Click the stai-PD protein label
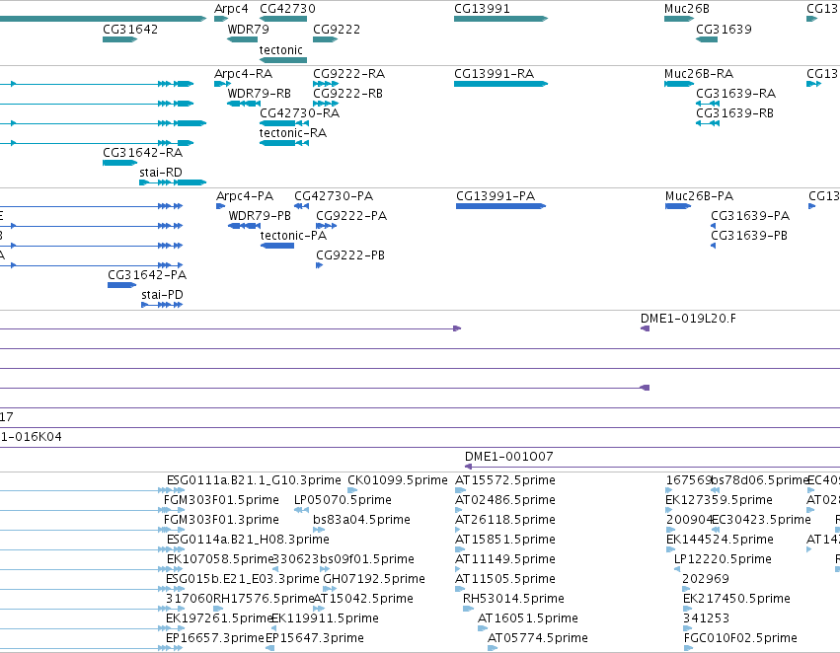This screenshot has width=840, height=653. click(162, 296)
